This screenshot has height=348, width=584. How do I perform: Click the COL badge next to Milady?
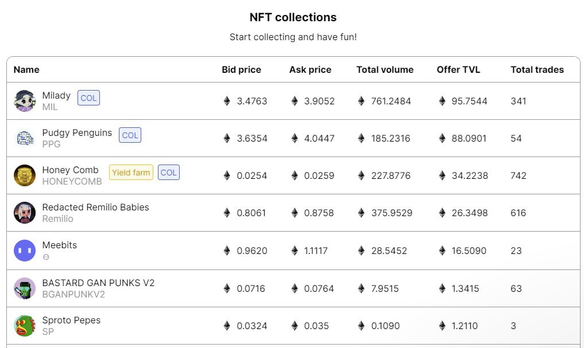pyautogui.click(x=88, y=97)
